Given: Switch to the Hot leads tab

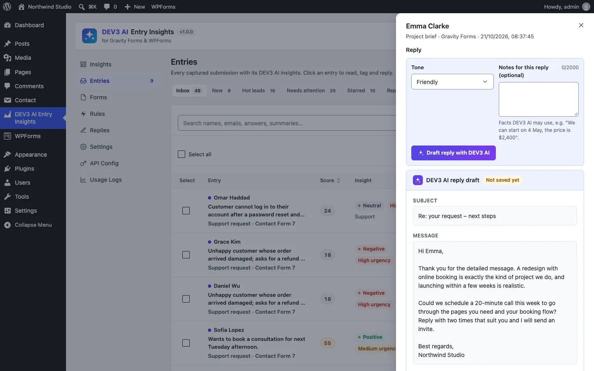Looking at the screenshot, I should (x=259, y=91).
